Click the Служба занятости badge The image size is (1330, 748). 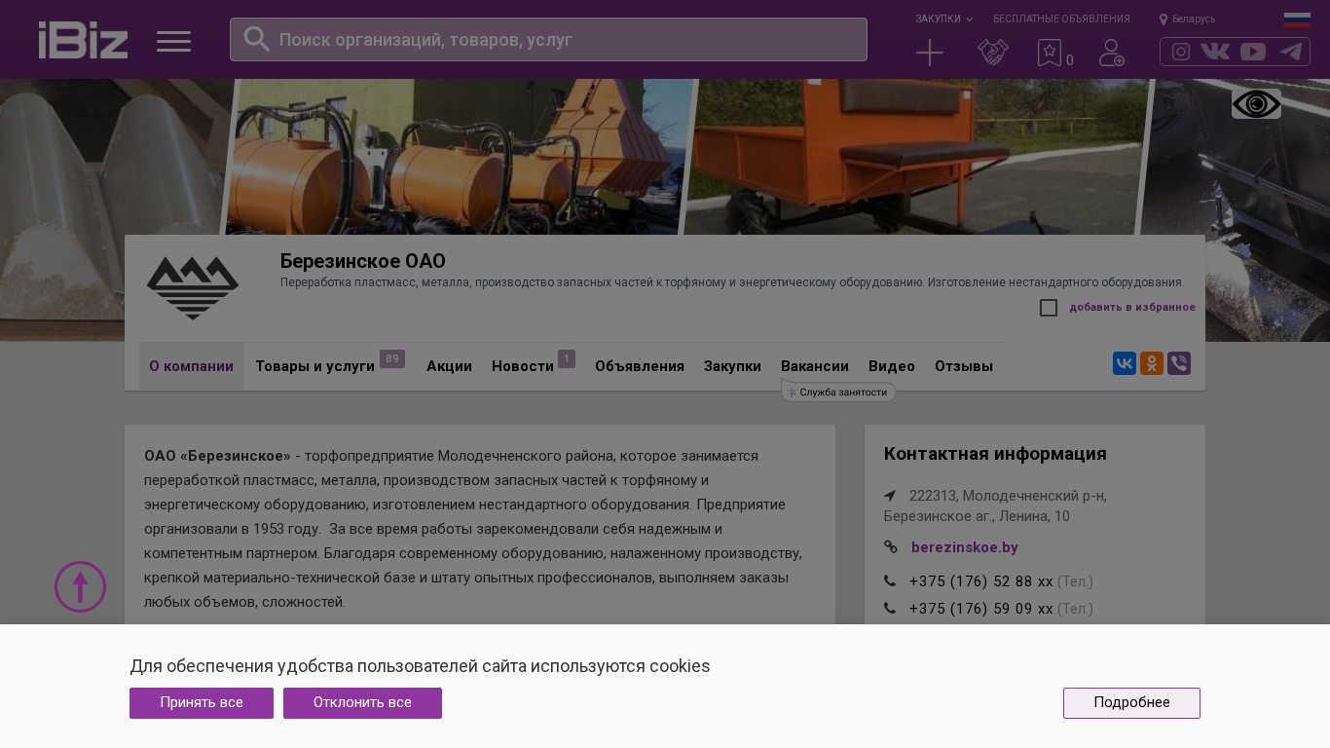point(838,392)
